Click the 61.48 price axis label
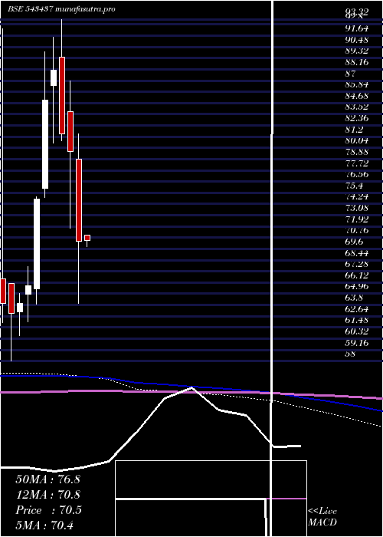The width and height of the screenshot is (383, 537). point(357,320)
